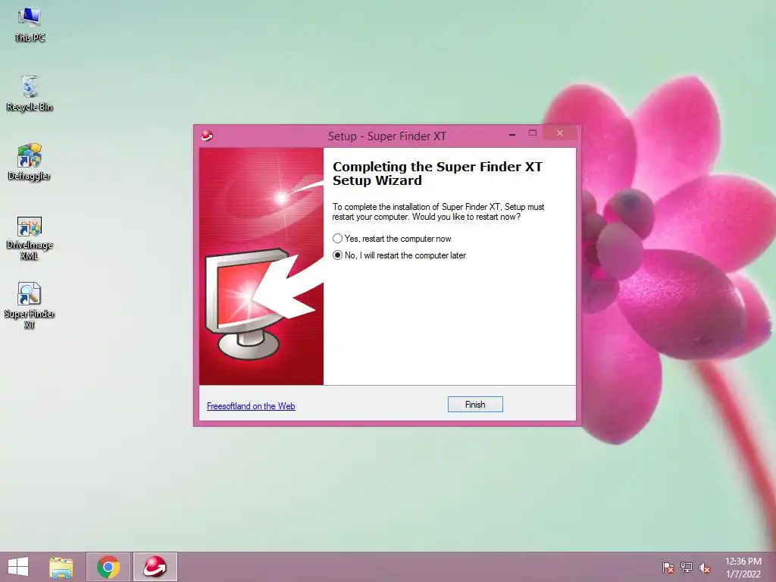The image size is (776, 582).
Task: Select "Yes, restart the computer now" option
Action: click(392, 239)
